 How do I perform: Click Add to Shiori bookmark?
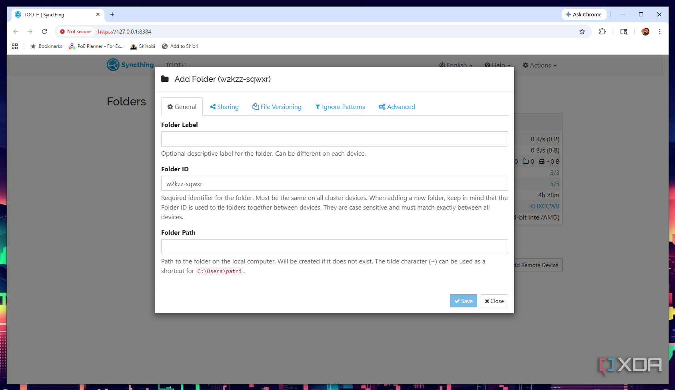tap(180, 46)
